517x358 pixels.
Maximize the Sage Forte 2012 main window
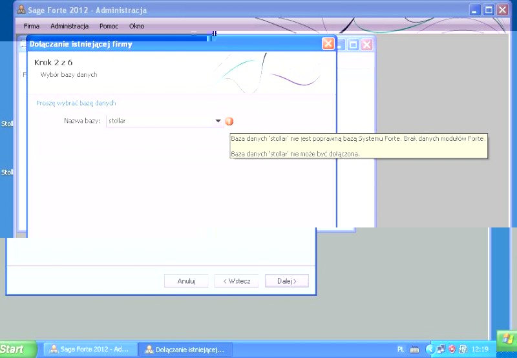click(489, 10)
